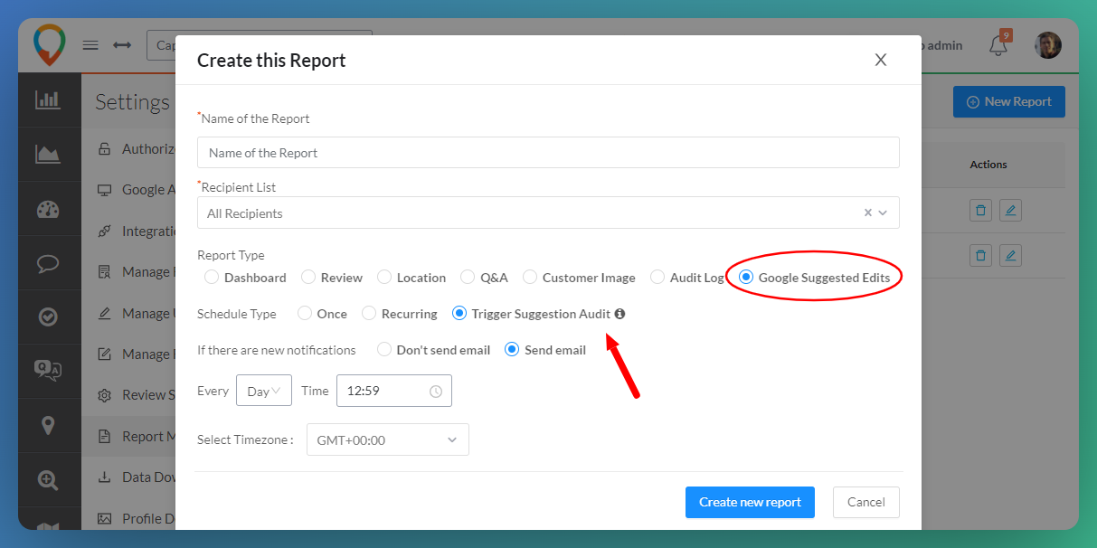Open the Report settings menu item
Image resolution: width=1097 pixels, height=548 pixels.
click(128, 436)
